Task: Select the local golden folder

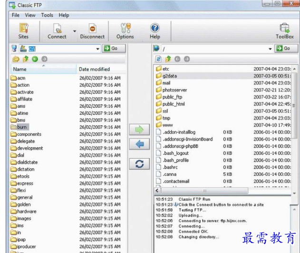Action: (20, 204)
